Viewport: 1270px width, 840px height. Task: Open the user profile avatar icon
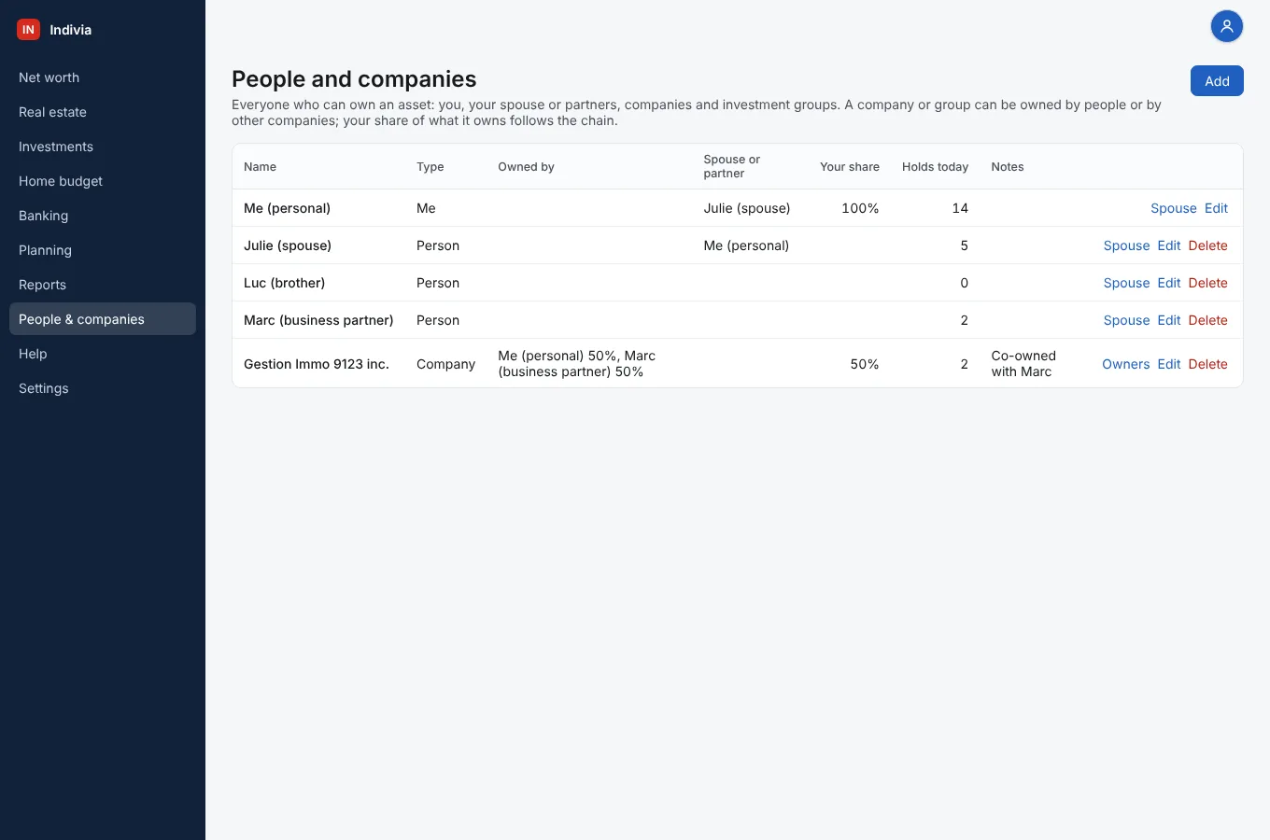1227,26
